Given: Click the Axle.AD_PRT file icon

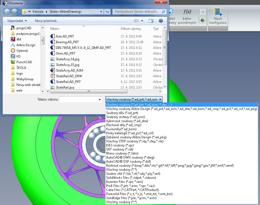Looking at the screenshot, I should pos(53,36).
